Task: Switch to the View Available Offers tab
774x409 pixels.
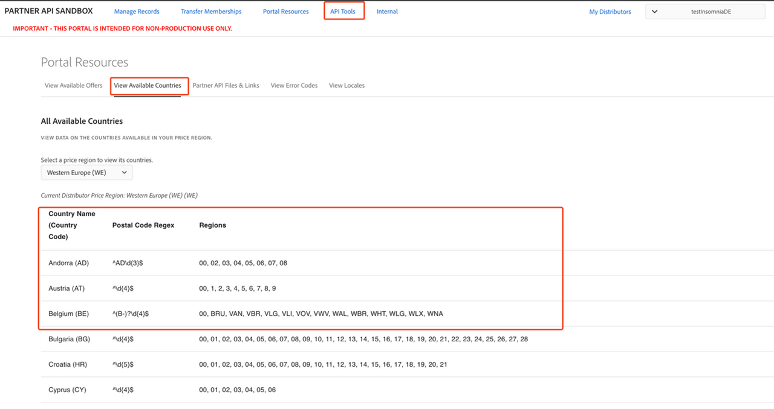Action: click(73, 85)
